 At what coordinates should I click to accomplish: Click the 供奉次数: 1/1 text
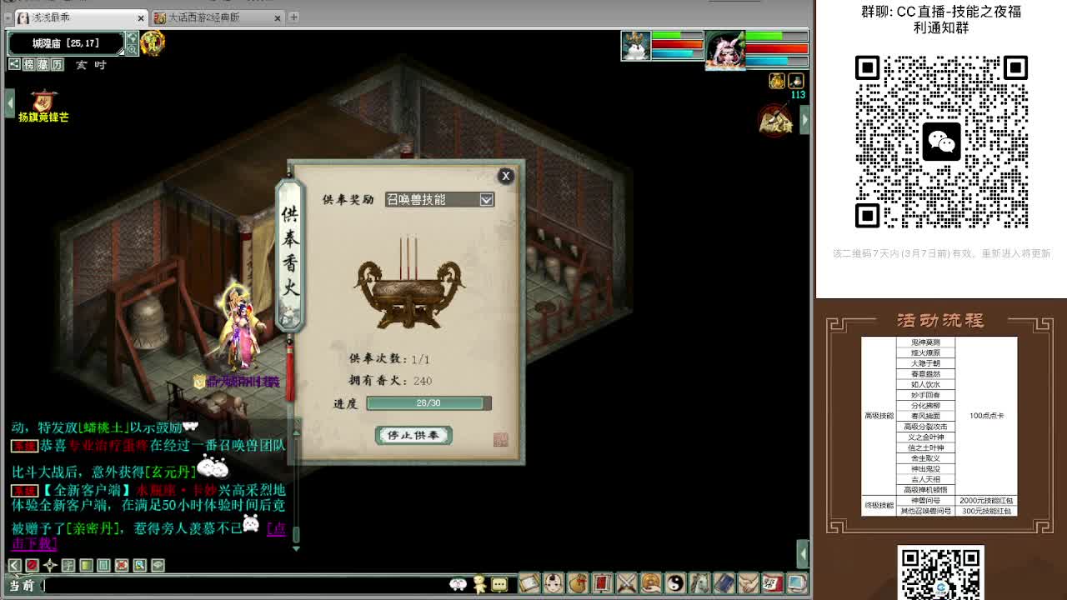(389, 358)
